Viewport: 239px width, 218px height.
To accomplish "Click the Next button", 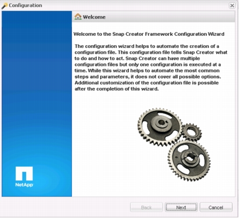I will 181,208.
